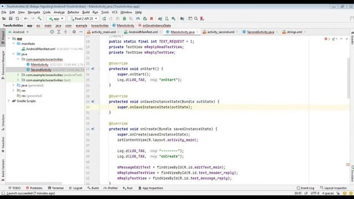
Task: Click the override gutter icon beside onCreate
Action: point(93,129)
